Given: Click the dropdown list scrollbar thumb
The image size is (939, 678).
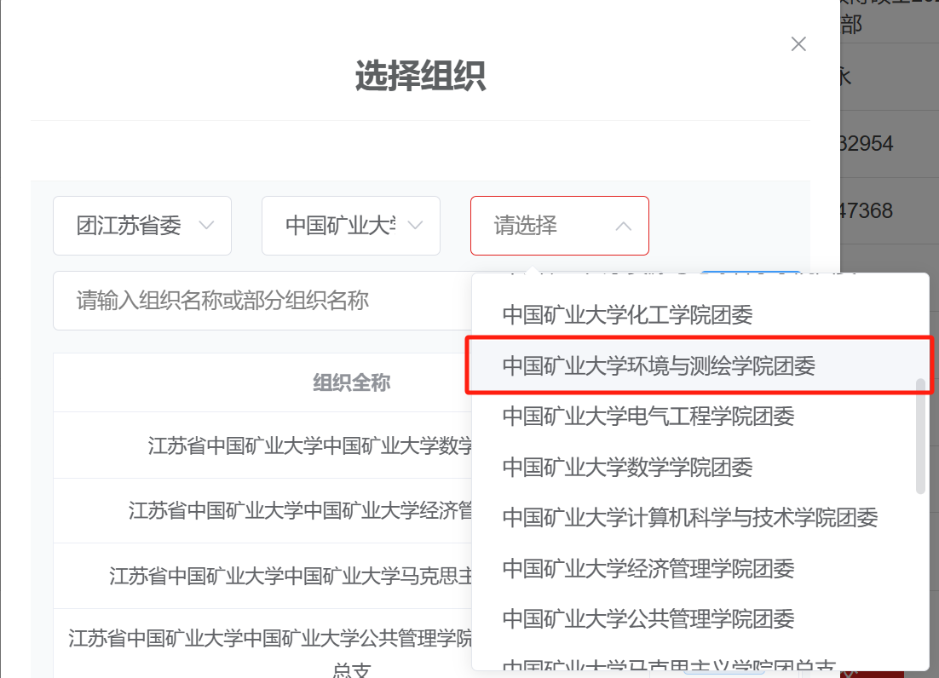Looking at the screenshot, I should click(x=920, y=436).
